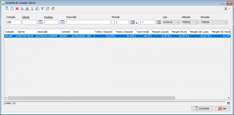Click the horizontal scrollbar right arrow
234x115 pixels.
228,98
